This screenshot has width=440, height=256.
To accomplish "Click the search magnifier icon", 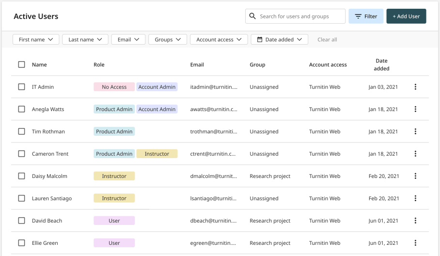I will coord(252,16).
